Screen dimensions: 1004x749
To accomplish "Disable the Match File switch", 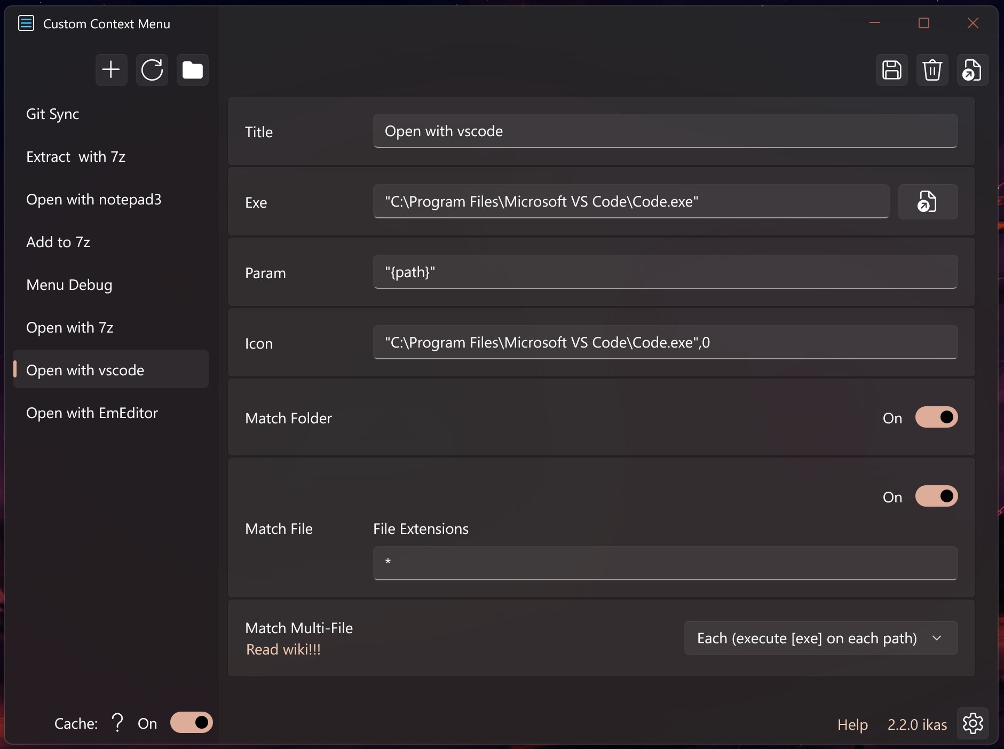I will [936, 496].
